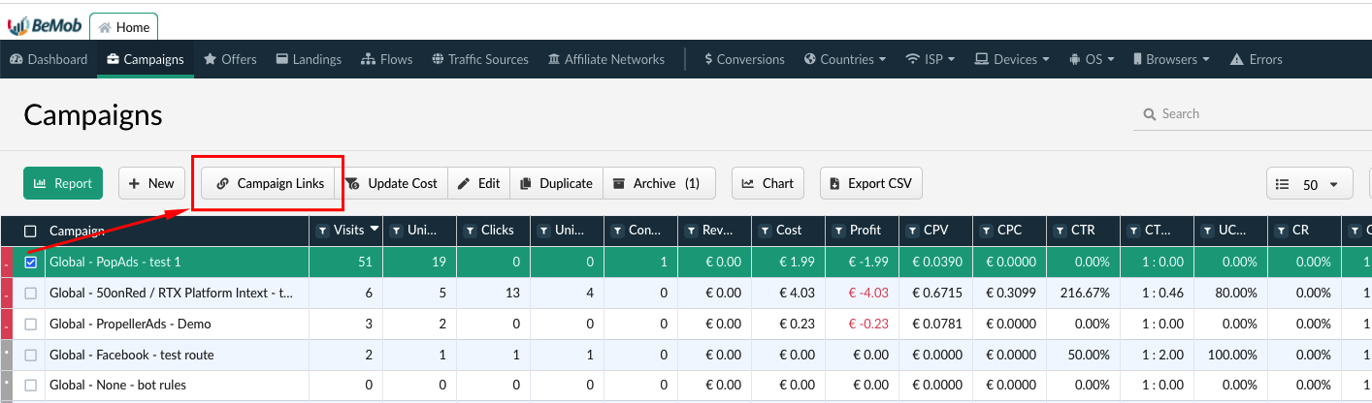The image size is (1372, 403).
Task: Click the CPV column filter icon
Action: [913, 231]
